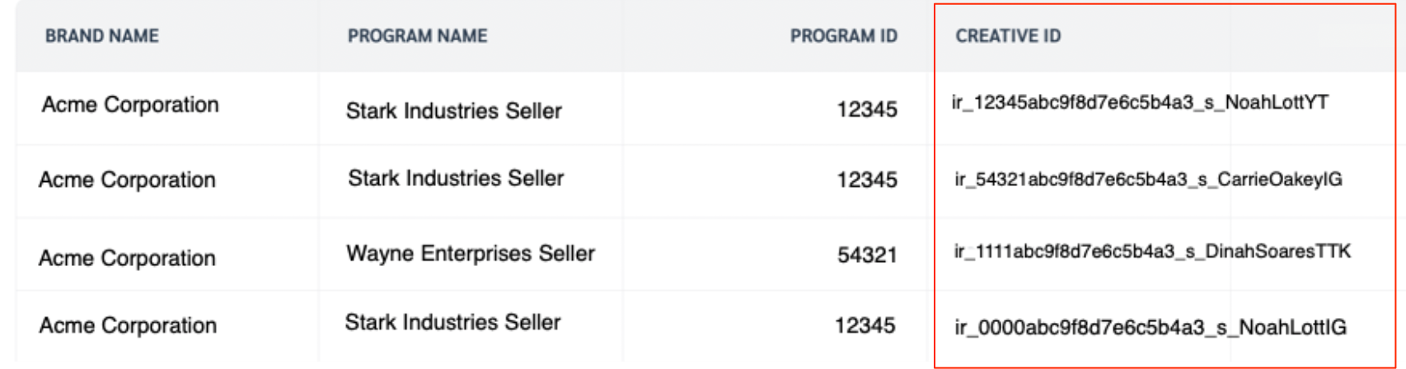The image size is (1406, 369).
Task: Click program ID 12345 in the CarrieOakeyIG row
Action: click(867, 180)
